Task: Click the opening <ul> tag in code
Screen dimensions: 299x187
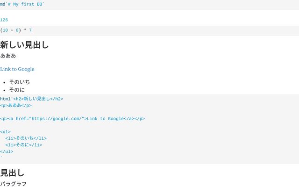Action: point(5,132)
